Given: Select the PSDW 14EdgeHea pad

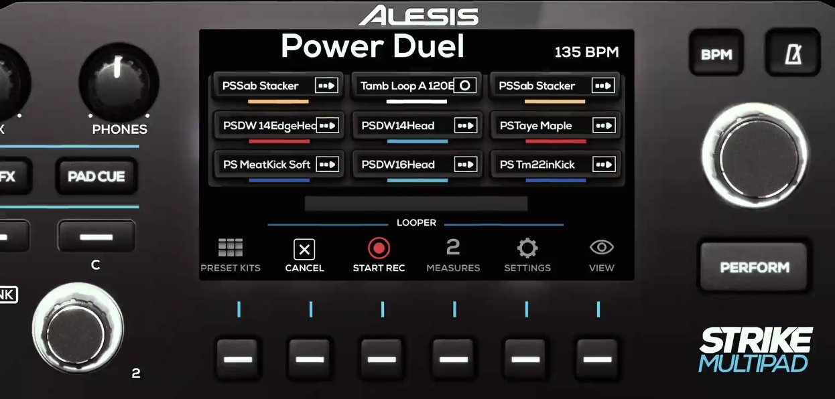Looking at the screenshot, I should [279, 125].
